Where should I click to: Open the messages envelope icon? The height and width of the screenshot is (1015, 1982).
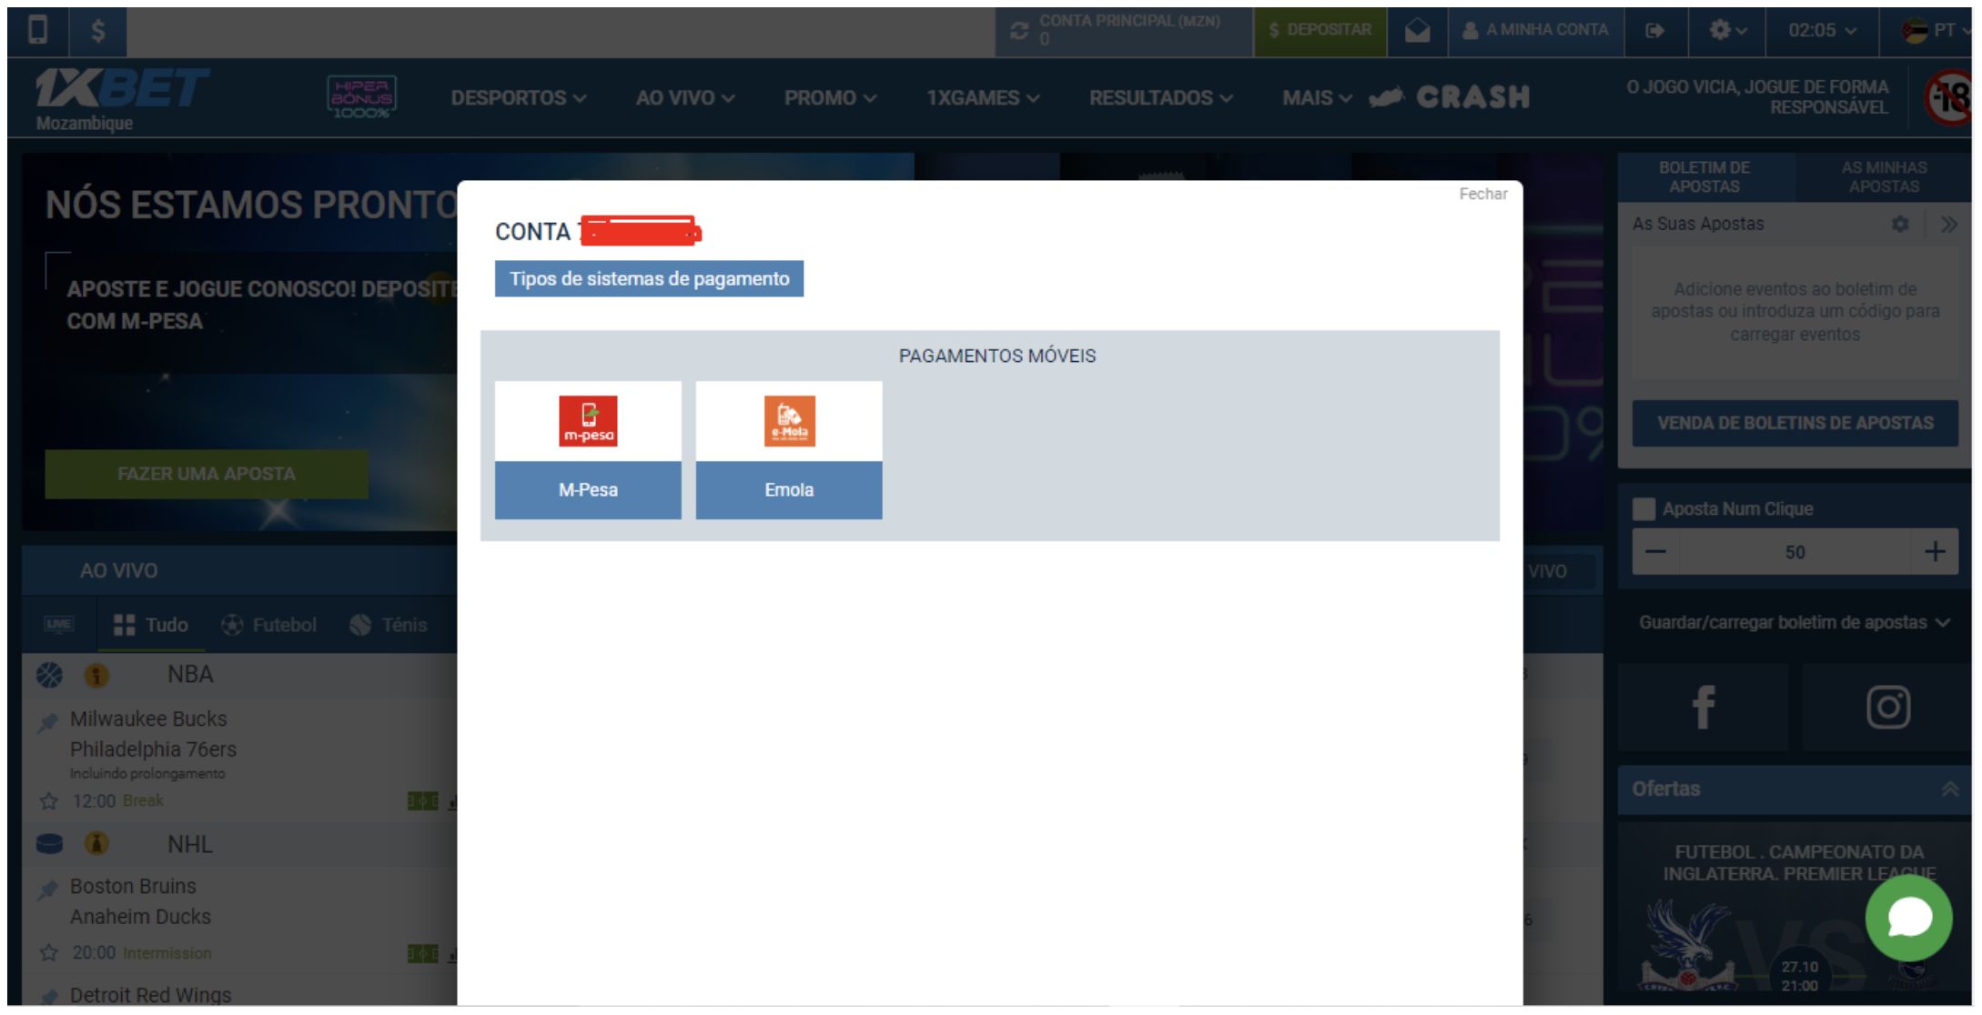(x=1417, y=32)
